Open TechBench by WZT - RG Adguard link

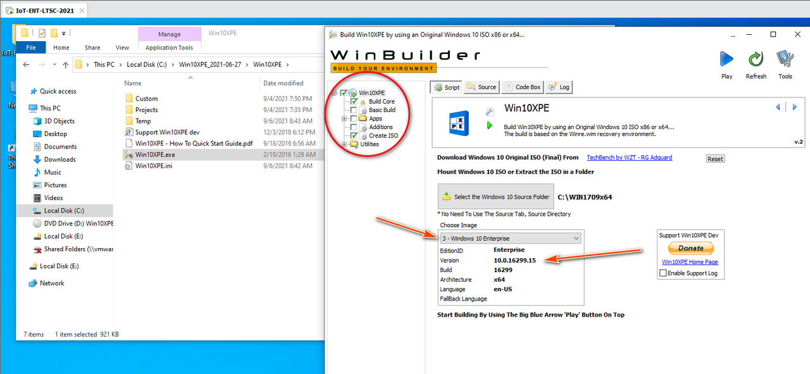click(630, 158)
